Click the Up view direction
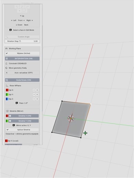This screenshot has width=134, height=178. click(22, 16)
